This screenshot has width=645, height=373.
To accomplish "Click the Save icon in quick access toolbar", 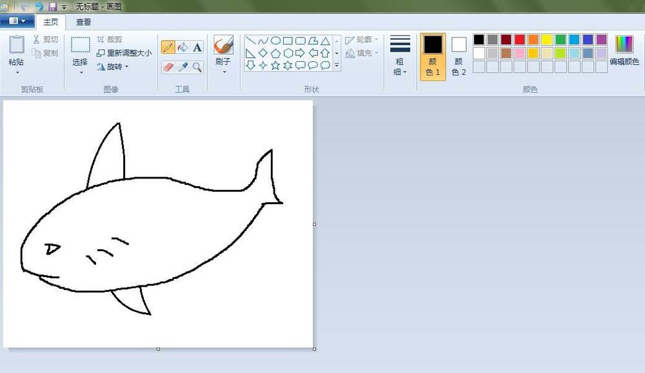I will coord(53,6).
